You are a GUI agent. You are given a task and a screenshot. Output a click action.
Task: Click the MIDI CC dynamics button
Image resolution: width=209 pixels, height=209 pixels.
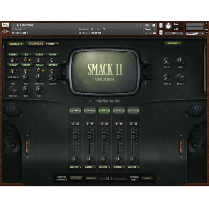91,178
